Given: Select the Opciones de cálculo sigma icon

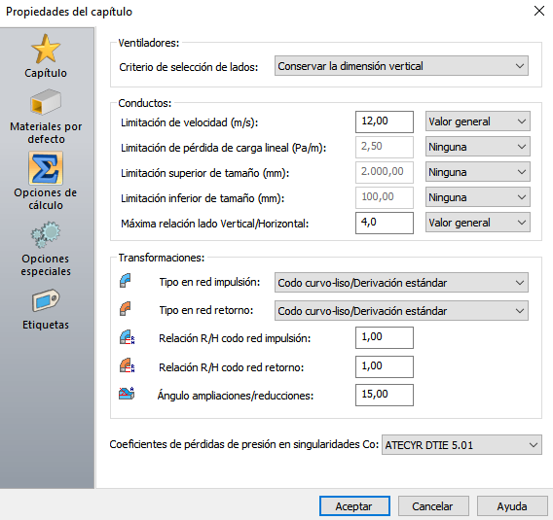Looking at the screenshot, I should (x=46, y=168).
